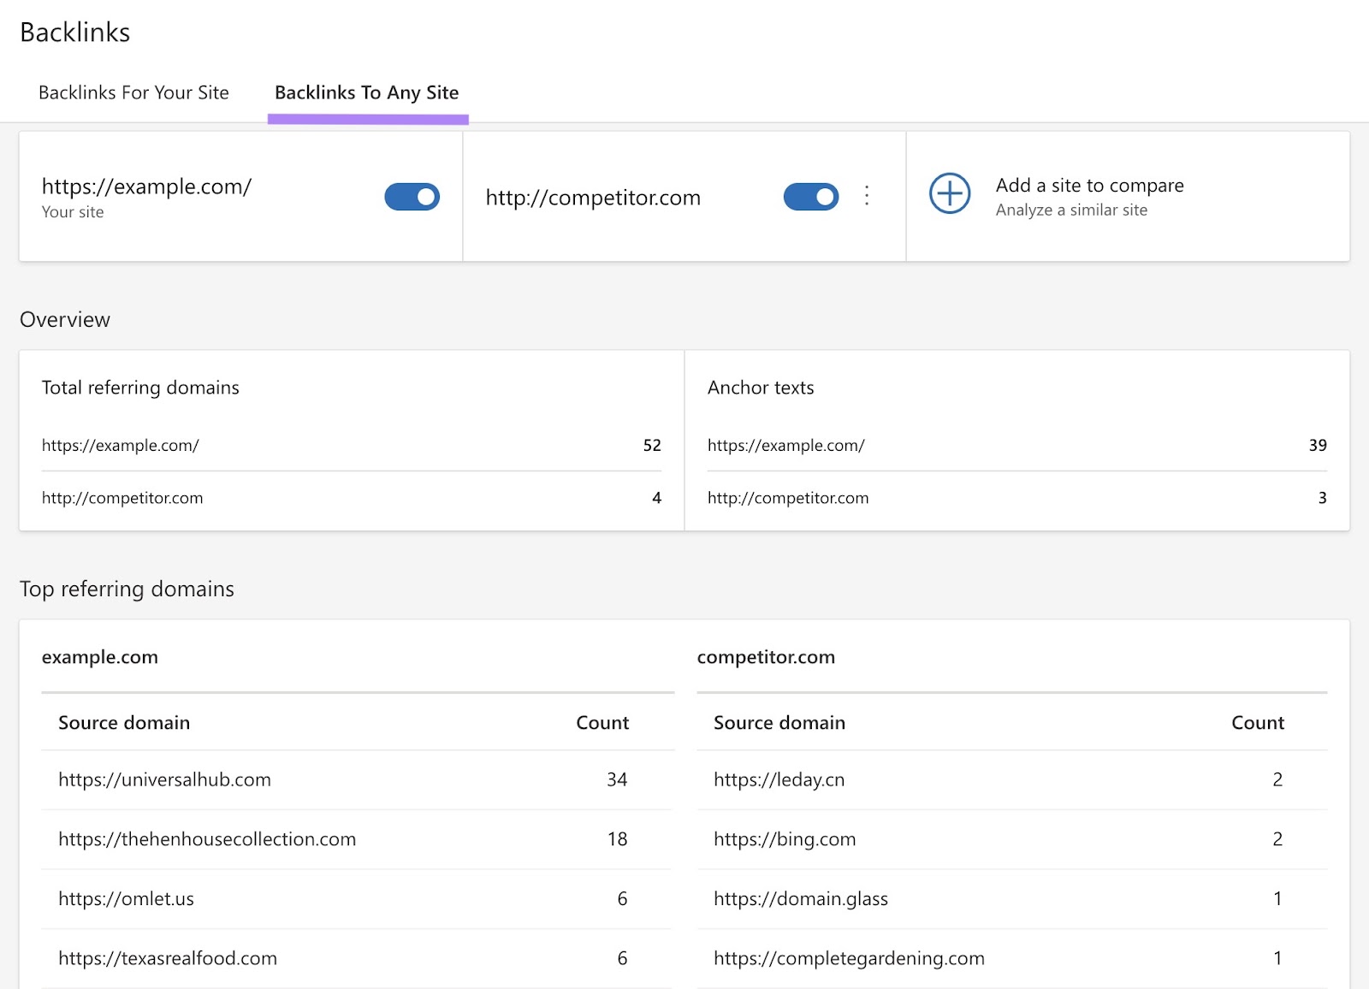Click the plus icon to add a comparison site

(x=949, y=195)
